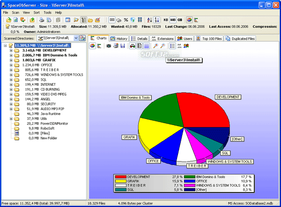Toggle the 3D glasses chart view button

point(133,46)
